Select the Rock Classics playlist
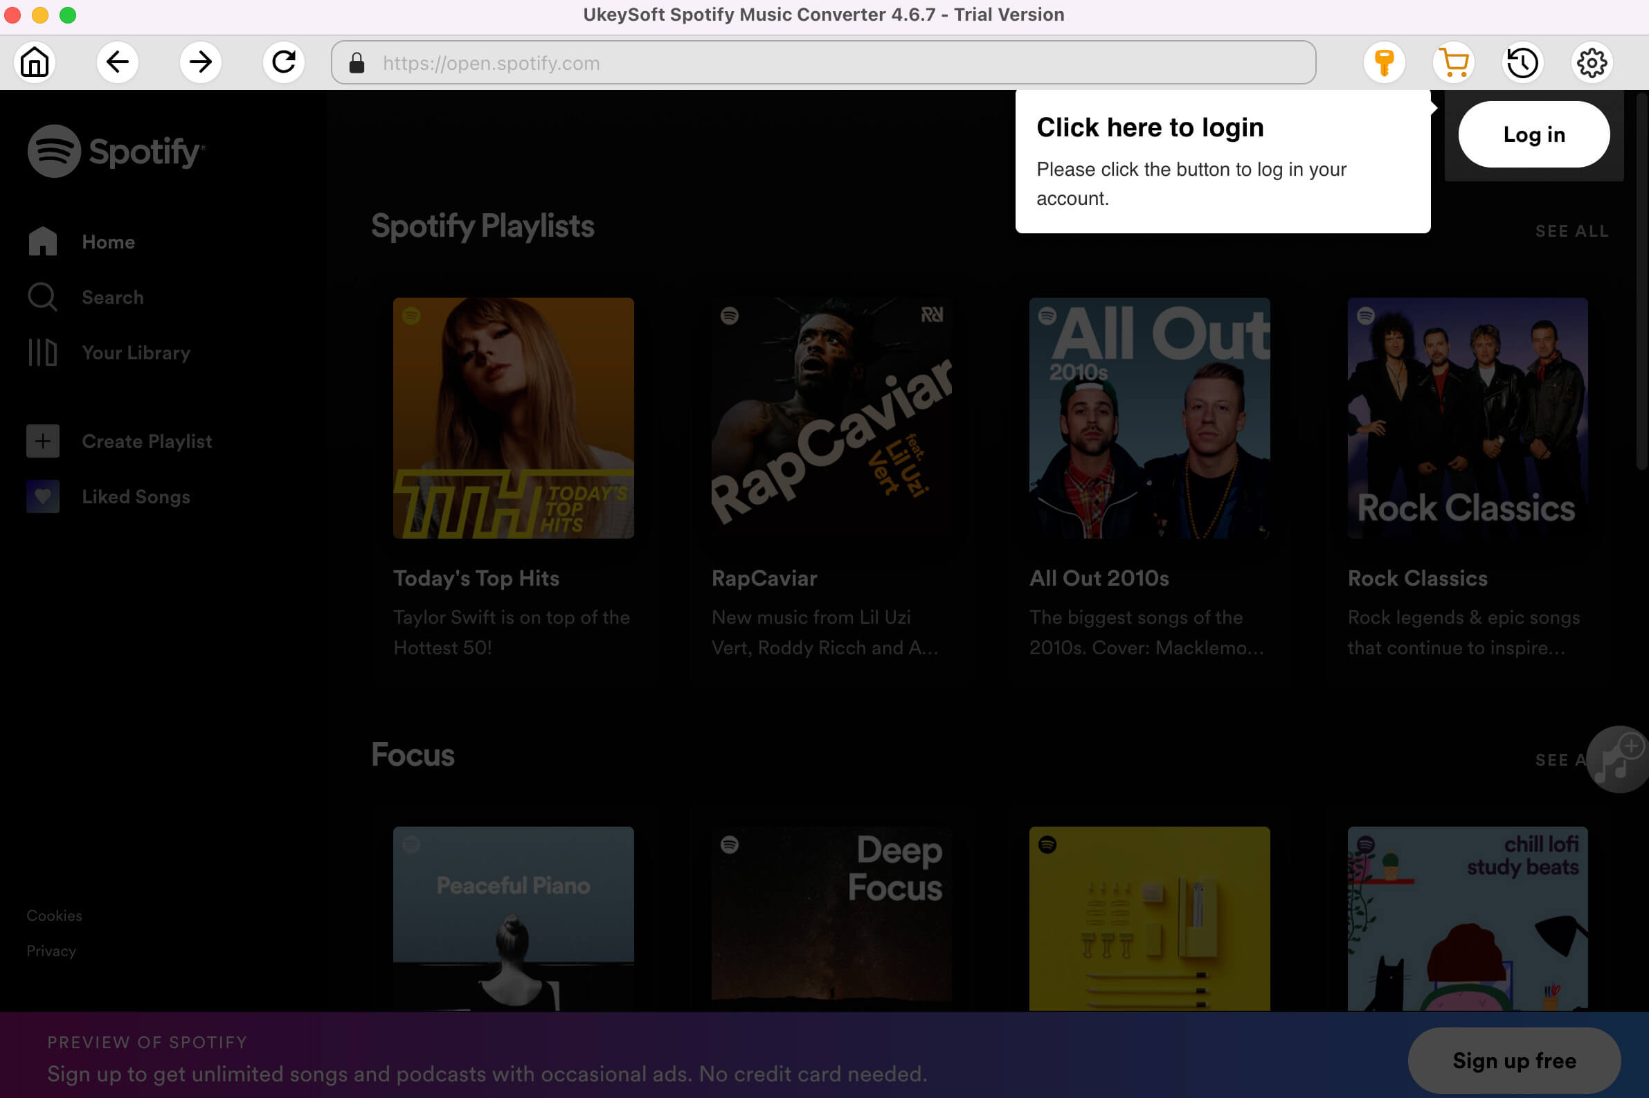The image size is (1649, 1098). [1466, 415]
